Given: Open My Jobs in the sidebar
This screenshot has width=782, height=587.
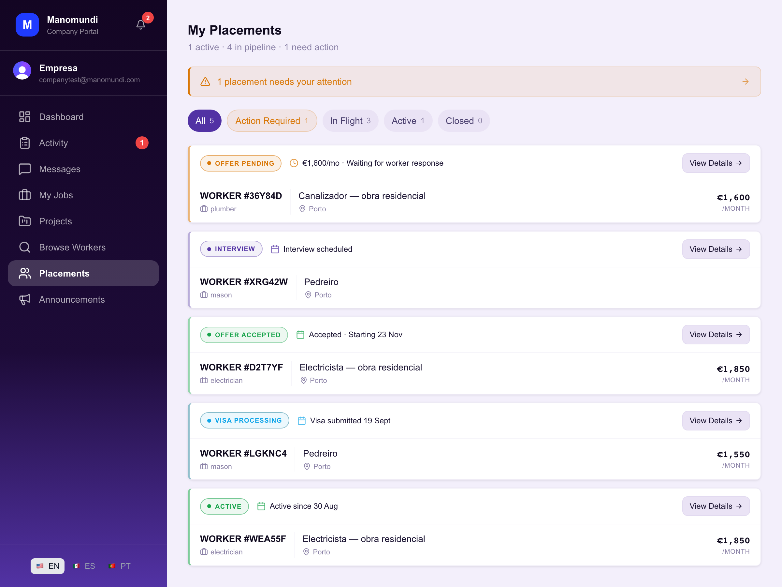Looking at the screenshot, I should coord(83,195).
